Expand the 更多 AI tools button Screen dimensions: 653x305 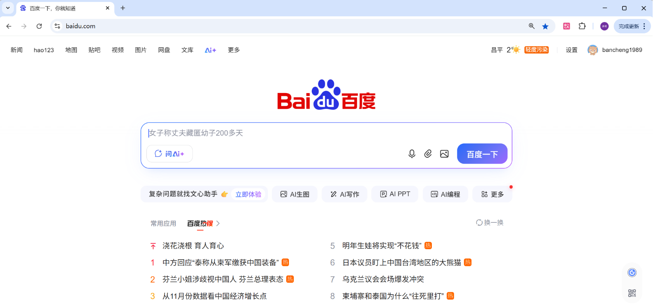(492, 194)
